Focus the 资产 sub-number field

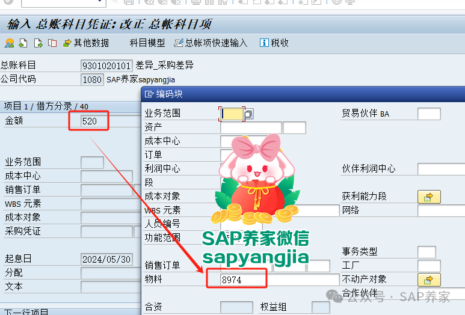[295, 127]
